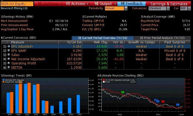Click the red event marker on revision chart
Screen dimensions: 193x116
pyautogui.click(x=163, y=102)
